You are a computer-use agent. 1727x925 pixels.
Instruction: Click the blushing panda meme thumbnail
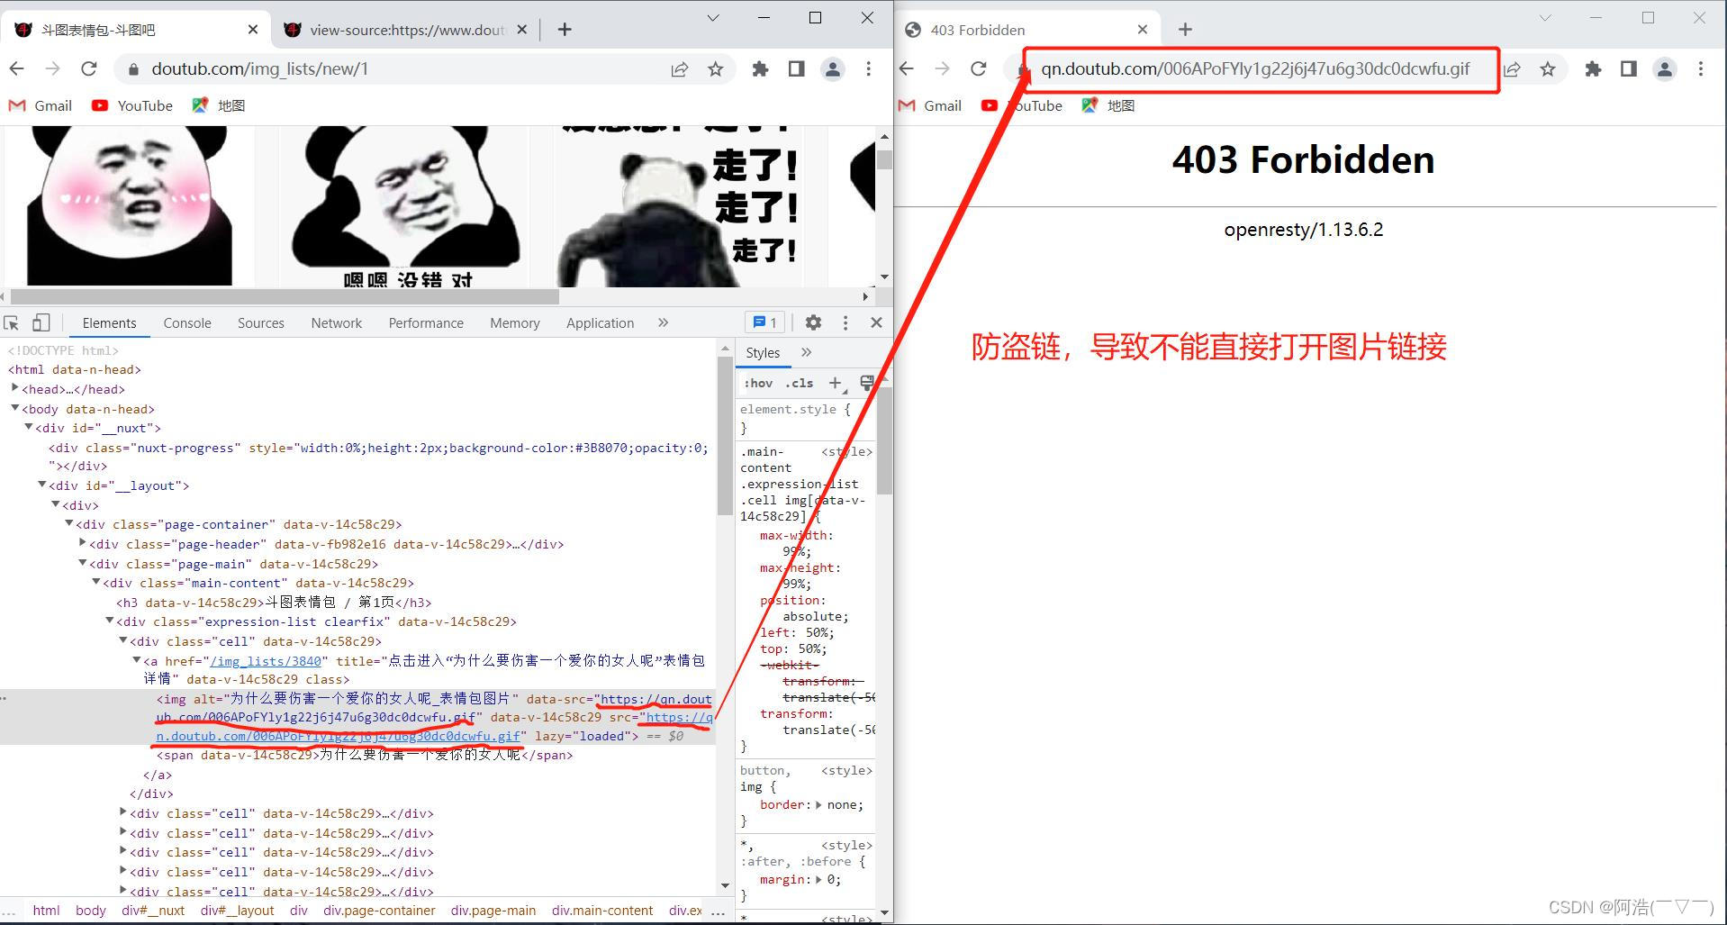click(130, 205)
